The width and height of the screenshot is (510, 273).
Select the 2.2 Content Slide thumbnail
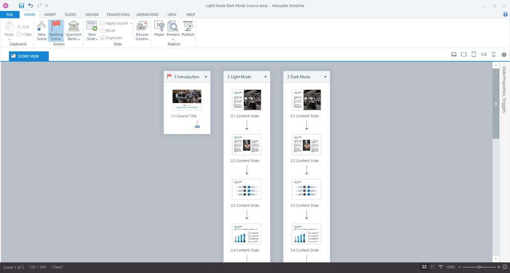(x=247, y=145)
